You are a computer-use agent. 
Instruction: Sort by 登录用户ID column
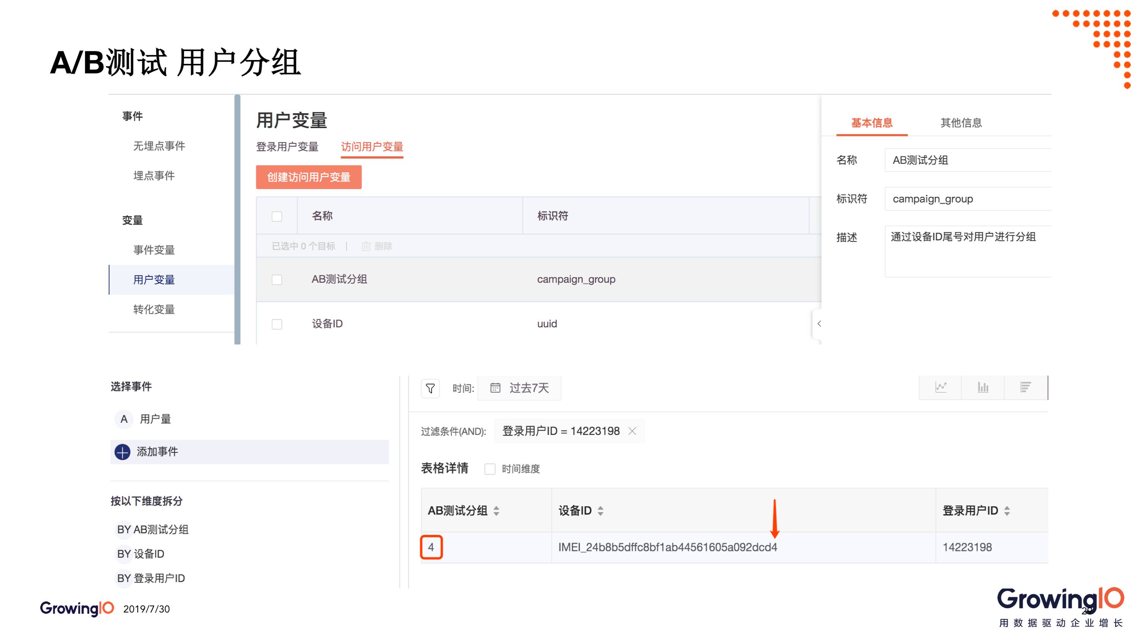pyautogui.click(x=1007, y=511)
